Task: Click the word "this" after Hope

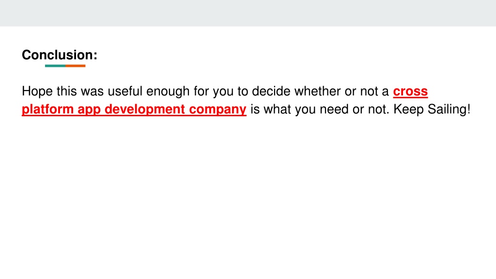Action: tap(67, 92)
